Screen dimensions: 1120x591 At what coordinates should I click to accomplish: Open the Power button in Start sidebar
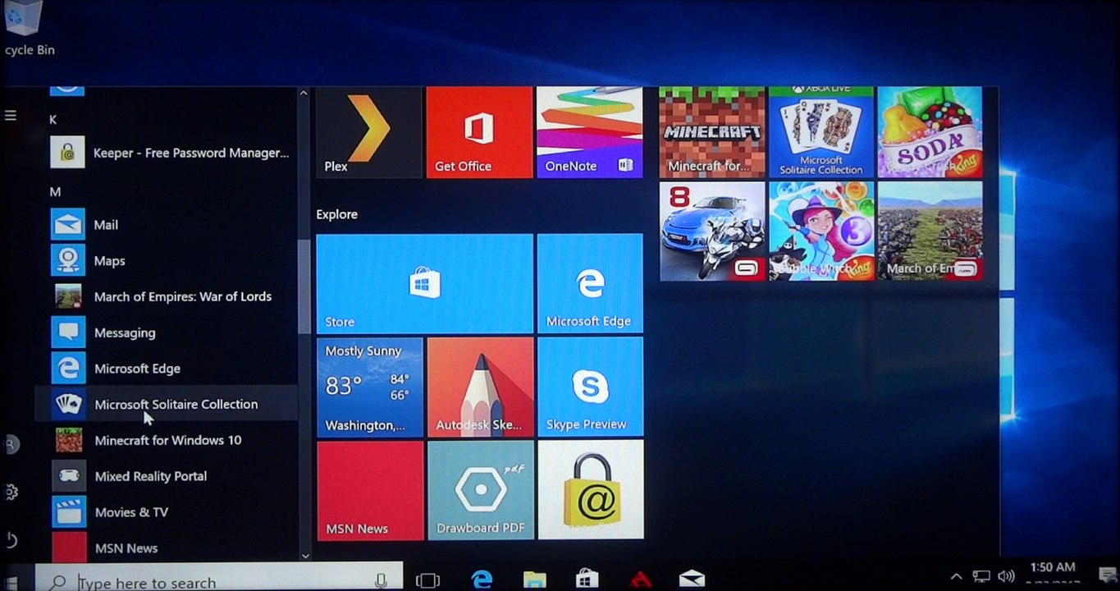[x=11, y=540]
